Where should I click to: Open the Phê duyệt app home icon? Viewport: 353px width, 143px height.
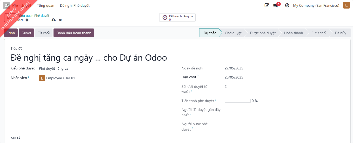[6, 5]
